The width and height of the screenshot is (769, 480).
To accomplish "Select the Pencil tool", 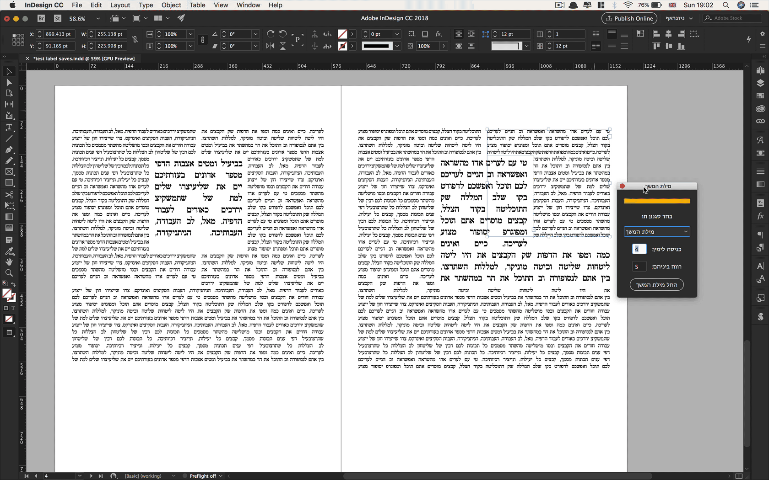I will pyautogui.click(x=9, y=160).
